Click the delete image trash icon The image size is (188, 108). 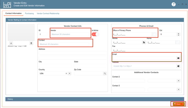[x=31, y=43]
